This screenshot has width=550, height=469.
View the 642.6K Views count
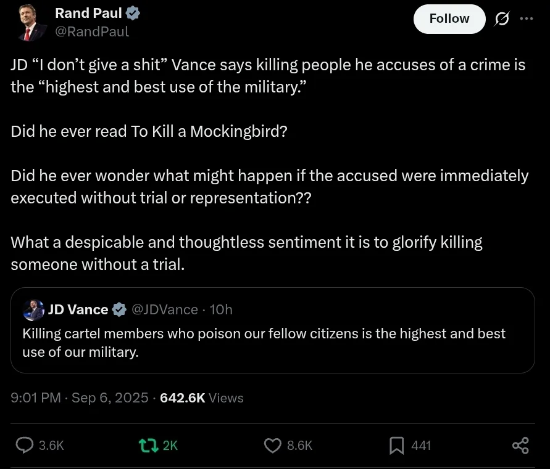point(201,398)
